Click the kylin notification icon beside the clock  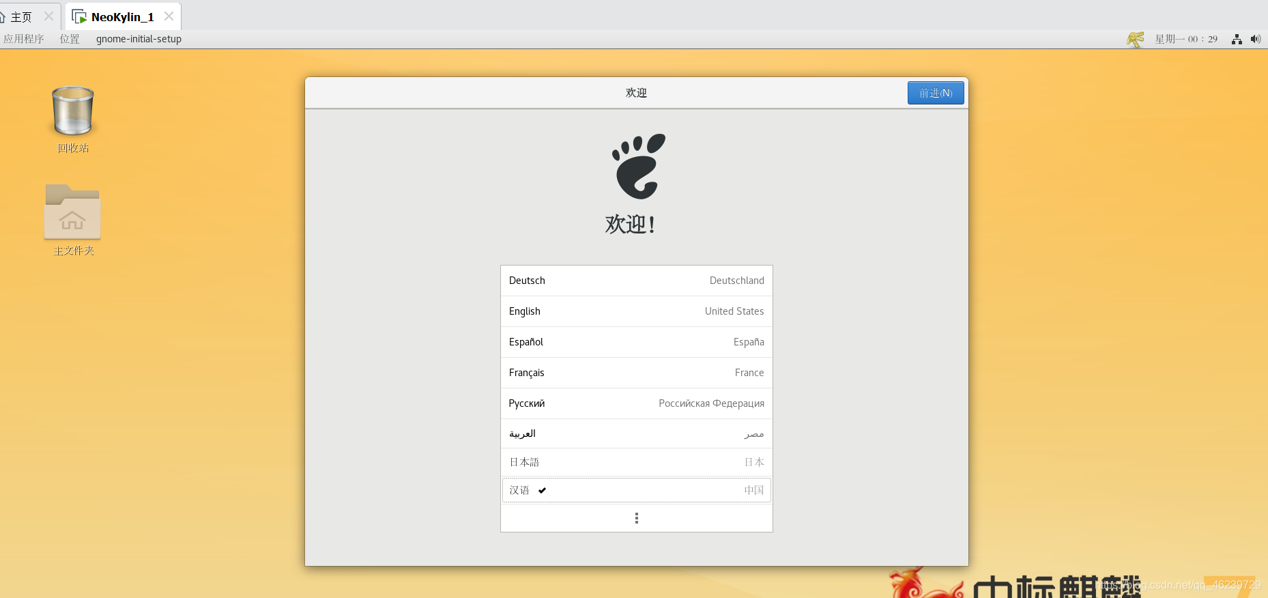pyautogui.click(x=1136, y=39)
